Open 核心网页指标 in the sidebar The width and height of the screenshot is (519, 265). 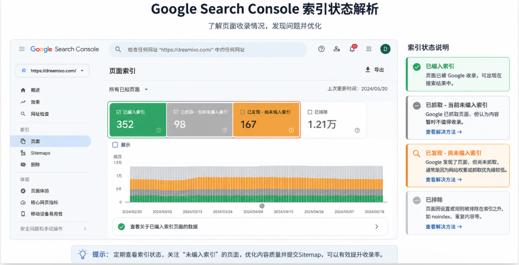[x=45, y=202]
